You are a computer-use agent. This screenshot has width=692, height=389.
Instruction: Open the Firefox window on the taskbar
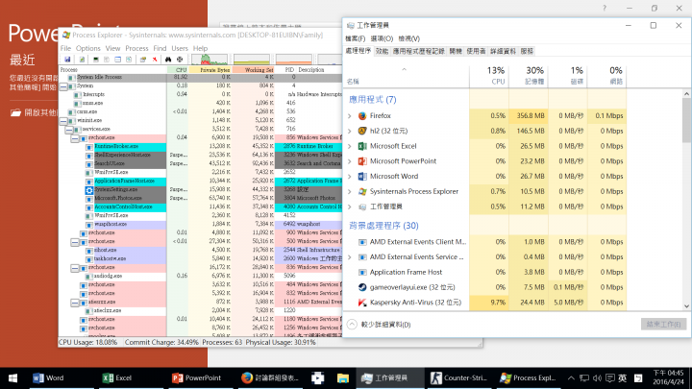coord(270,378)
